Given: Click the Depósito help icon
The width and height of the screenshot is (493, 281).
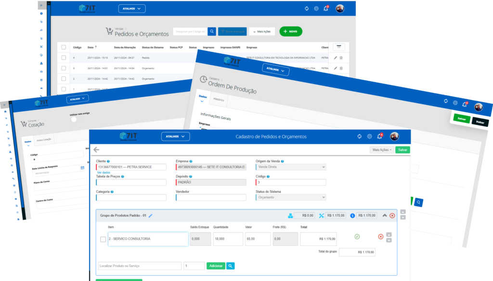Looking at the screenshot, I should [x=191, y=177].
